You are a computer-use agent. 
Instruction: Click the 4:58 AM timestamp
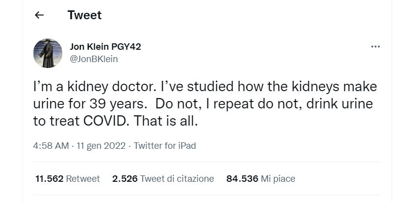pos(50,146)
